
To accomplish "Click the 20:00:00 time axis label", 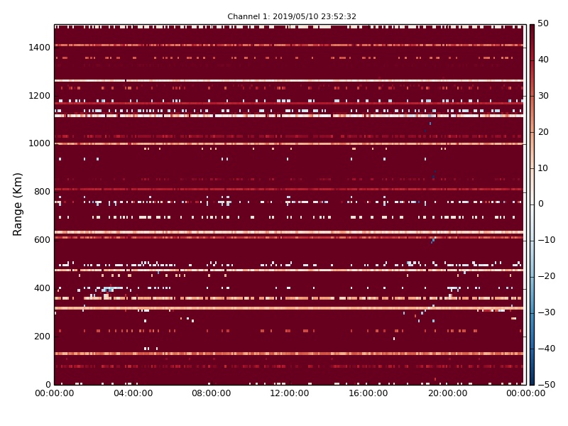I will [448, 393].
